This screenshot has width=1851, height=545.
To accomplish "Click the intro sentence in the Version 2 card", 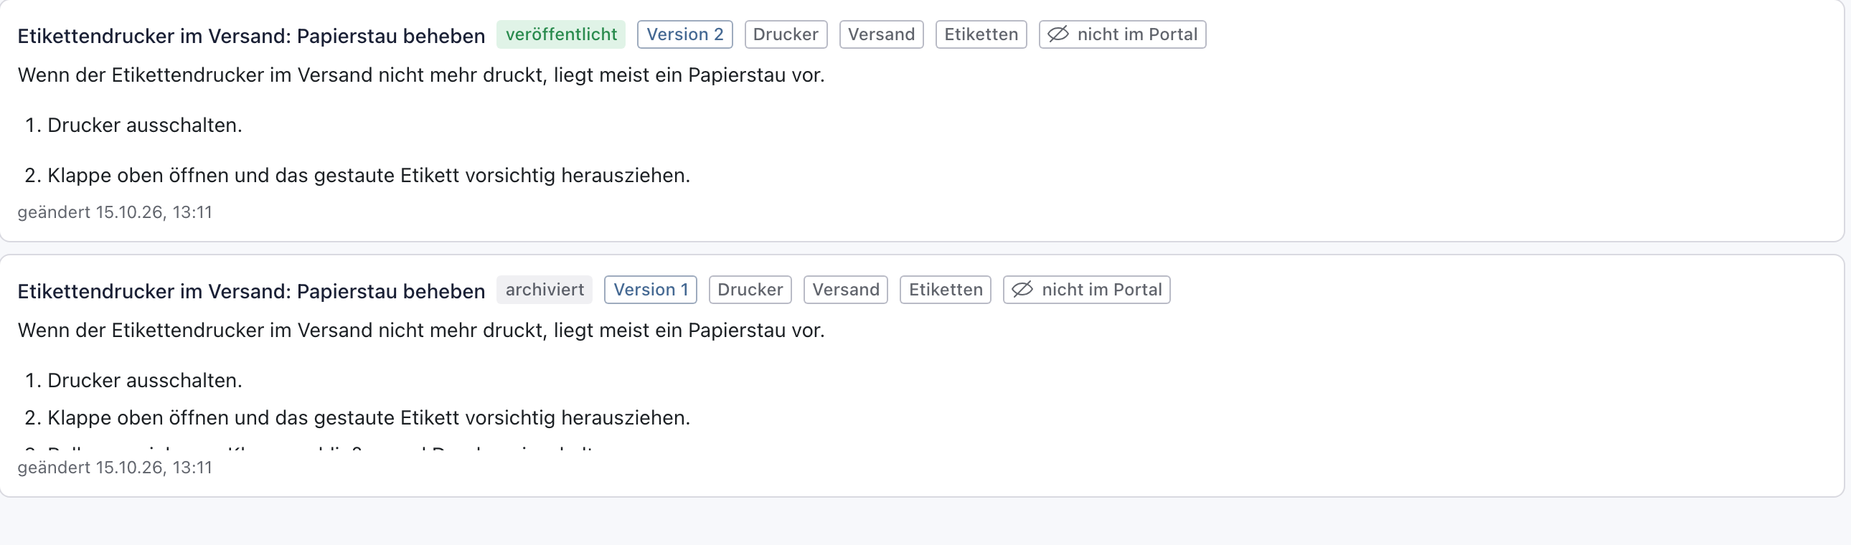I will [x=421, y=75].
